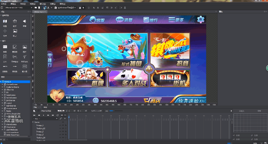Click the play button in timeline controls
The width and height of the screenshot is (268, 144).
44,115
